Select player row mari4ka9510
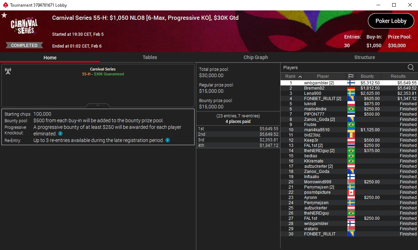The width and height of the screenshot is (418, 250). coord(349,130)
